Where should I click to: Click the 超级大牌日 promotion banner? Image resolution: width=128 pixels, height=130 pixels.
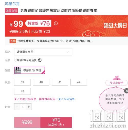coord(115,26)
